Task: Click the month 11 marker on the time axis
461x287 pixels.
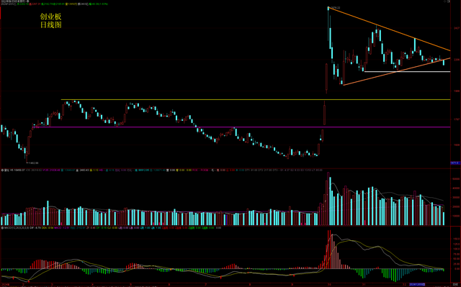Action: click(x=364, y=285)
